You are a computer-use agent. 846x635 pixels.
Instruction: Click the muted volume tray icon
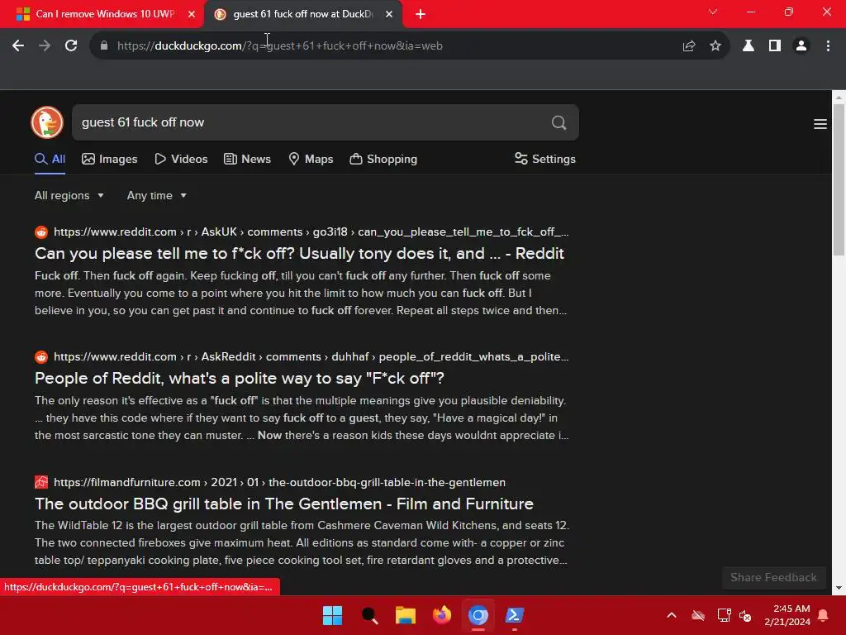(745, 615)
